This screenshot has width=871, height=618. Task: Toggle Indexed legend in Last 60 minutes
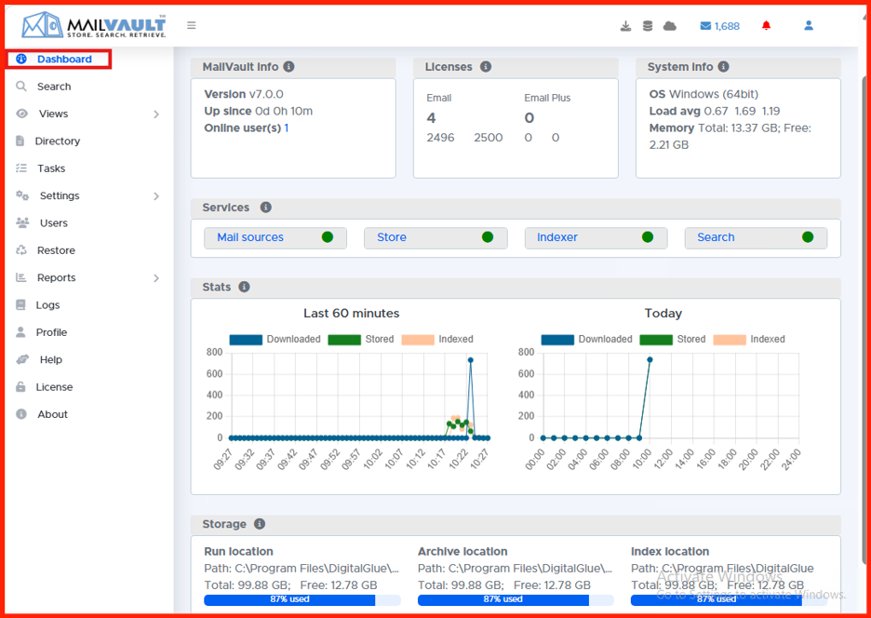(437, 339)
